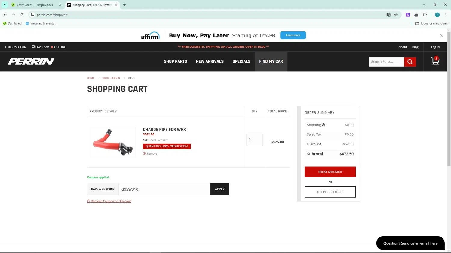Open the shopping cart icon in header

(435, 61)
